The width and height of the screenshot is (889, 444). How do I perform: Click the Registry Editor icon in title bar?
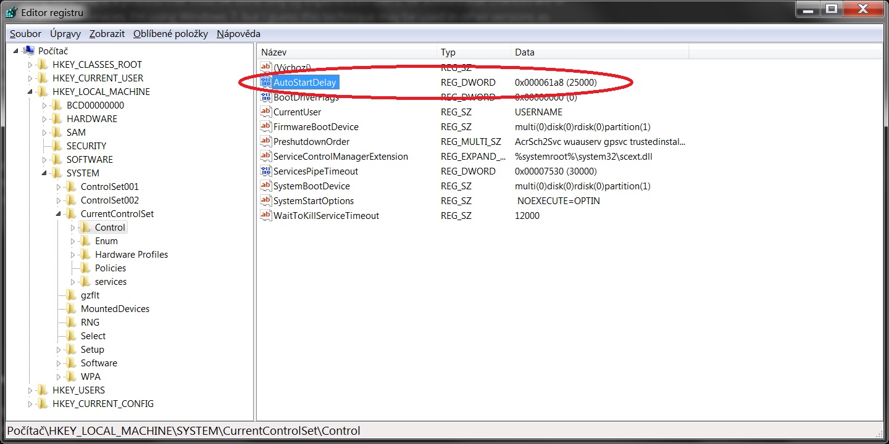12,12
